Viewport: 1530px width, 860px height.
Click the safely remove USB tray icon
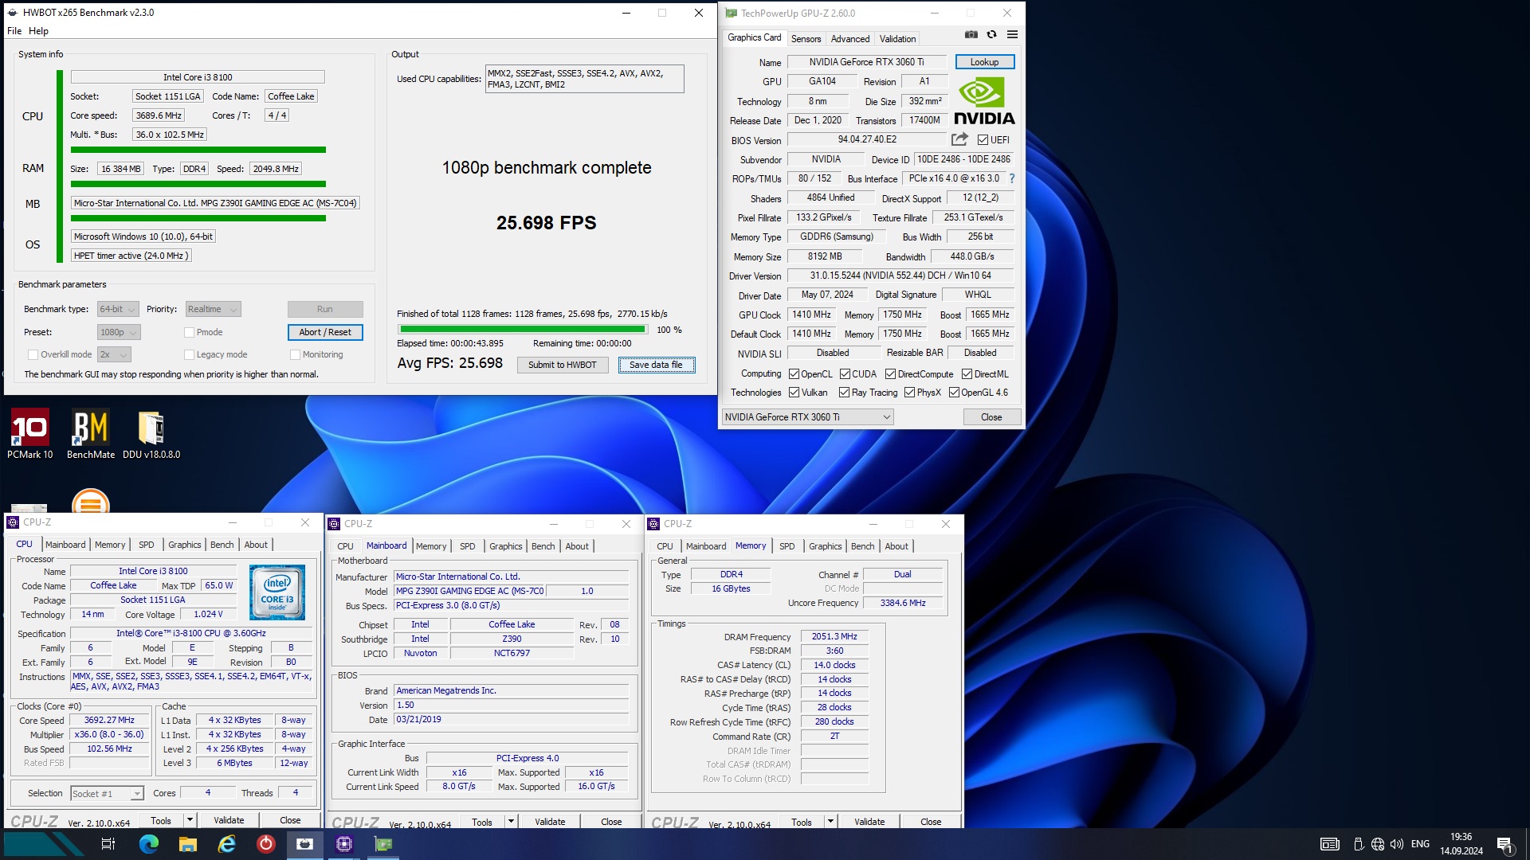(1358, 844)
